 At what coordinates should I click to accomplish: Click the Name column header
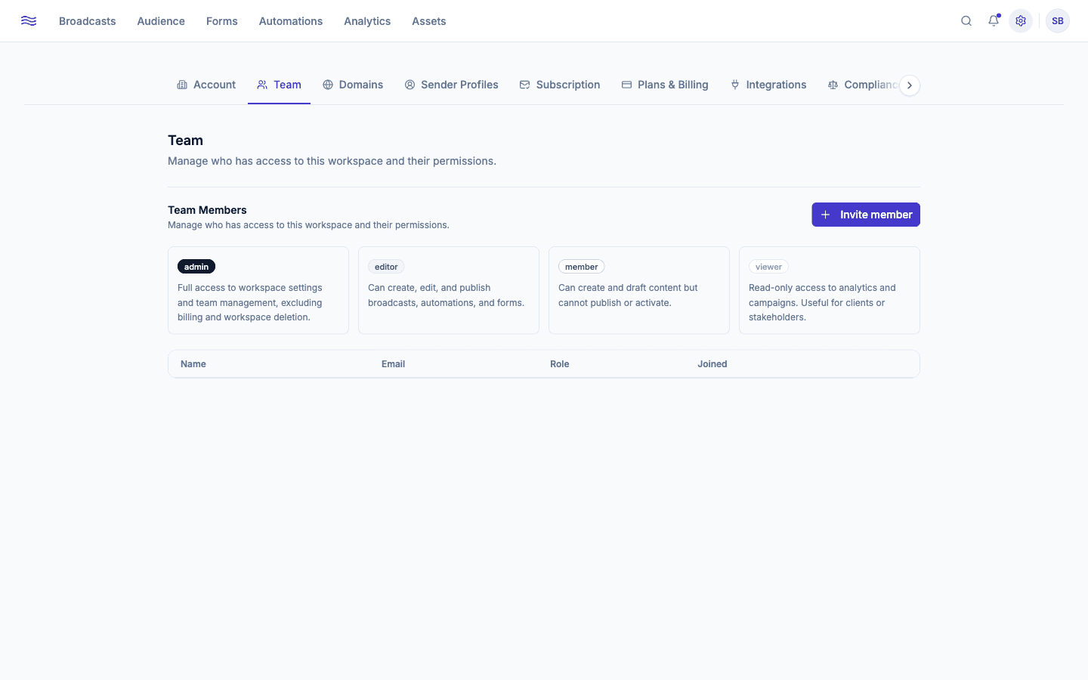click(193, 364)
